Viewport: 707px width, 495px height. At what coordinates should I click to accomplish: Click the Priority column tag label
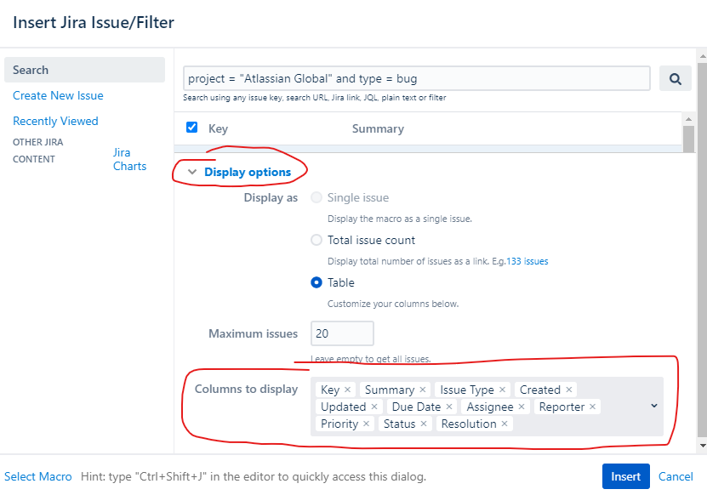point(339,424)
